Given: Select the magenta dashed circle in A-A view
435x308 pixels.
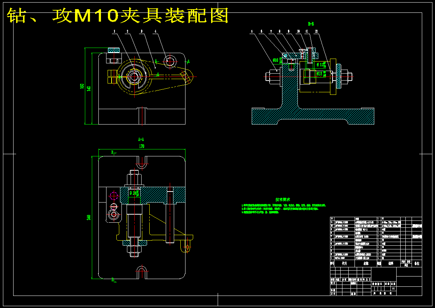Looking at the screenshot, I should (x=114, y=196).
